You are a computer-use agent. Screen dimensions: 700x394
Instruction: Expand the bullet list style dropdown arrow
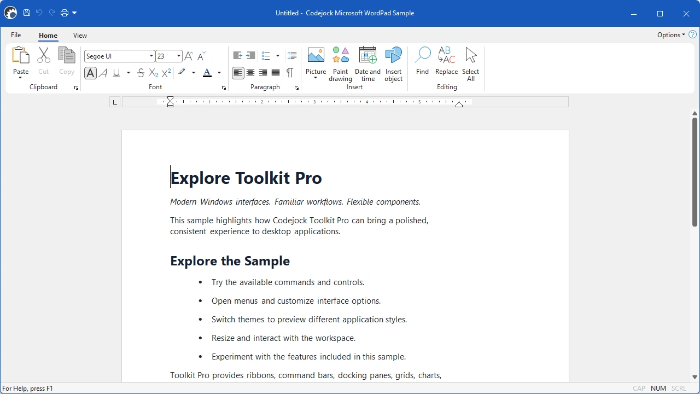pyautogui.click(x=278, y=56)
